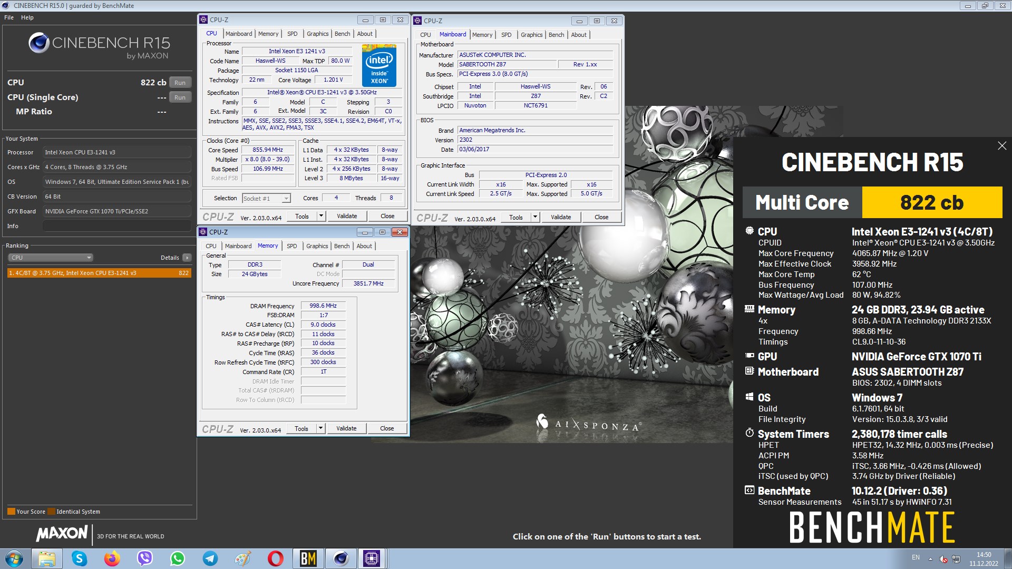Click Validate in CPU-Z CPU window
The width and height of the screenshot is (1012, 569).
347,216
